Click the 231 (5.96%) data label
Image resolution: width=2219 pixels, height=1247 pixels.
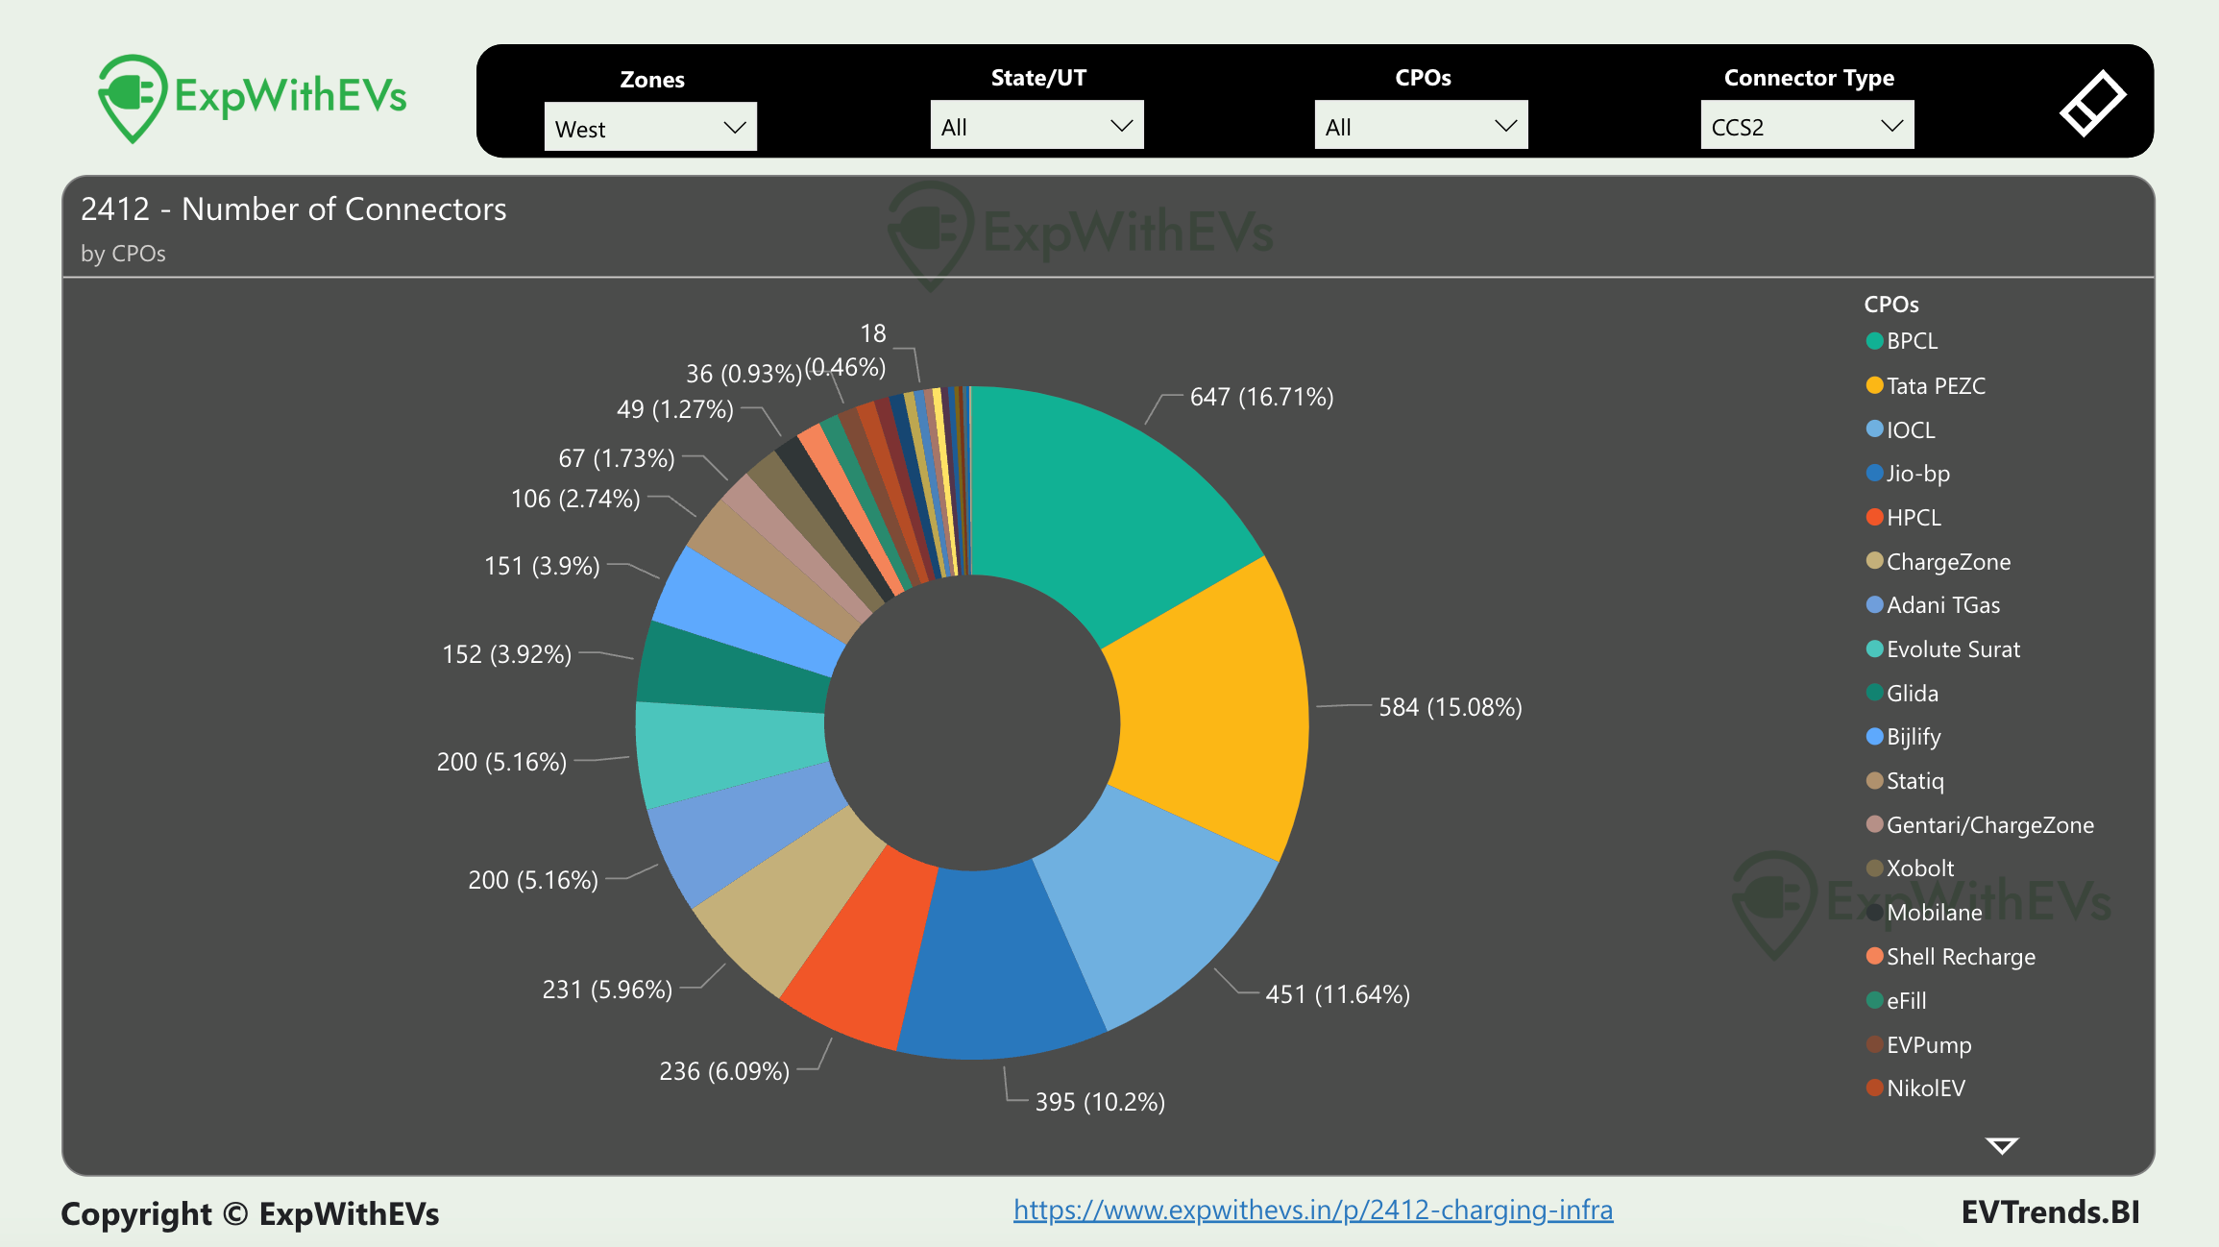pos(607,990)
